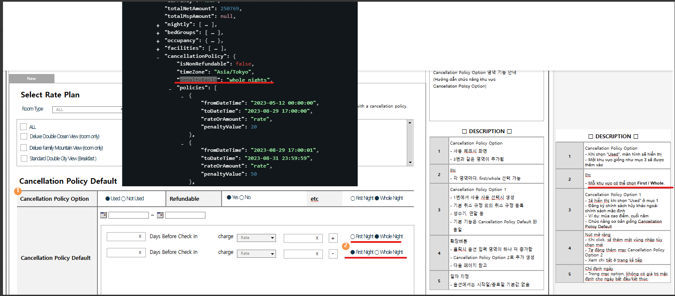Viewport: 675px width, 296px height.
Task: Expand the collapsed "nightly" JSON node
Action: click(x=158, y=26)
